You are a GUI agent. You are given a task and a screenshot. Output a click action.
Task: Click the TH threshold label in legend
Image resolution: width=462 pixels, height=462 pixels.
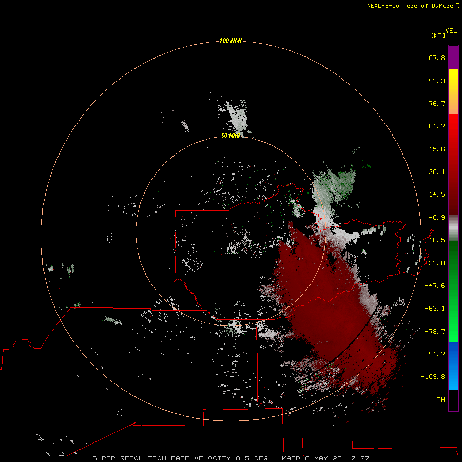(x=441, y=400)
